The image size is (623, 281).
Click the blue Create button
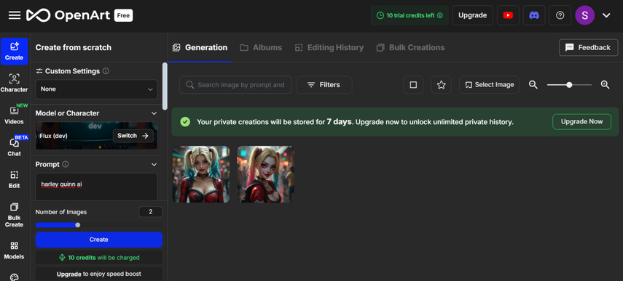pos(99,240)
